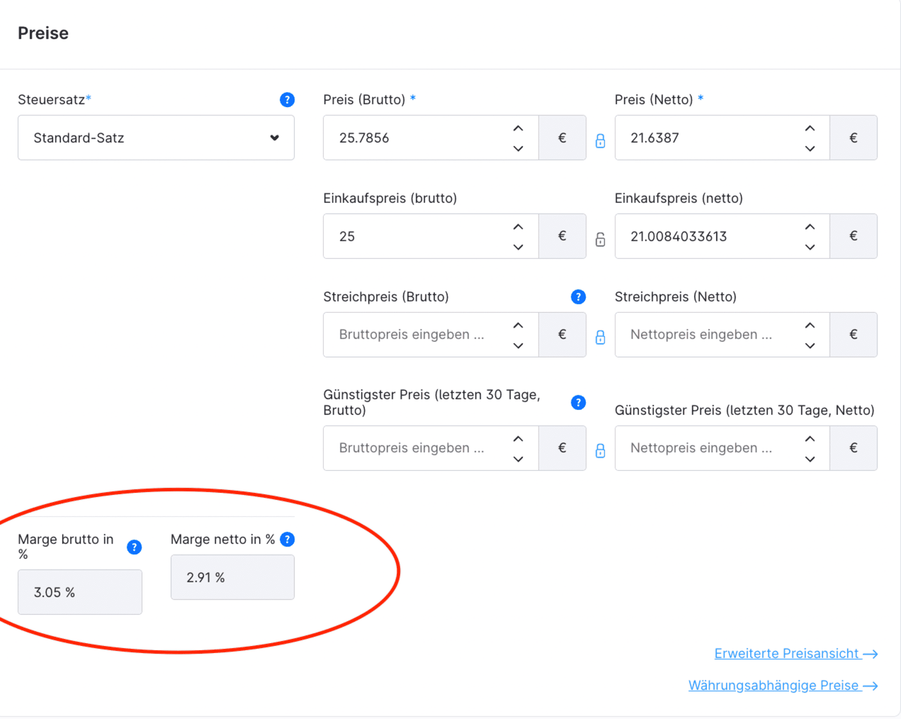
Task: Toggle the Einkaufspreis brutto/netto lock icon
Action: (600, 239)
